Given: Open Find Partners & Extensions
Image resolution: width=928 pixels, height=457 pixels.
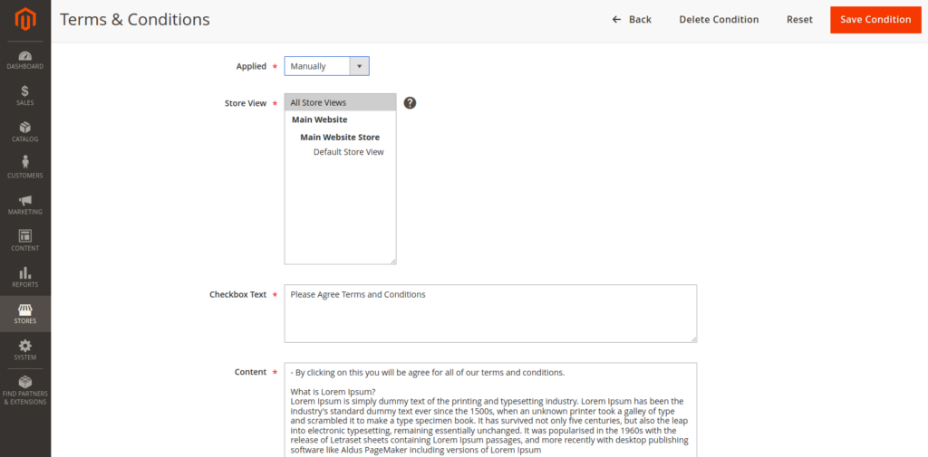Looking at the screenshot, I should click(x=24, y=390).
